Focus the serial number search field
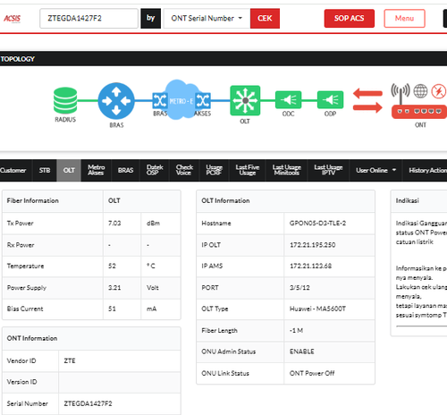Image resolution: width=447 pixels, height=415 pixels. [89, 19]
